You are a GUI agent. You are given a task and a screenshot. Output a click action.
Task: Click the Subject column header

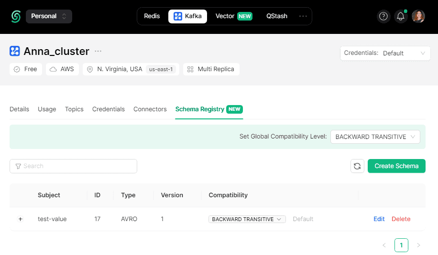point(49,195)
